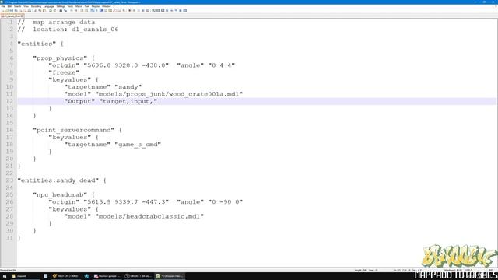Screen dimensions: 498x280
Task: Open the Macro menu
Action: pos(79,6)
